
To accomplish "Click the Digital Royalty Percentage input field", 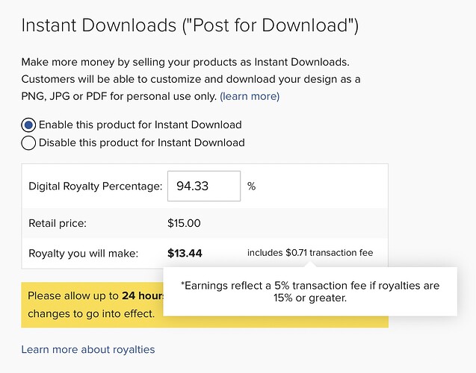I will tap(204, 186).
